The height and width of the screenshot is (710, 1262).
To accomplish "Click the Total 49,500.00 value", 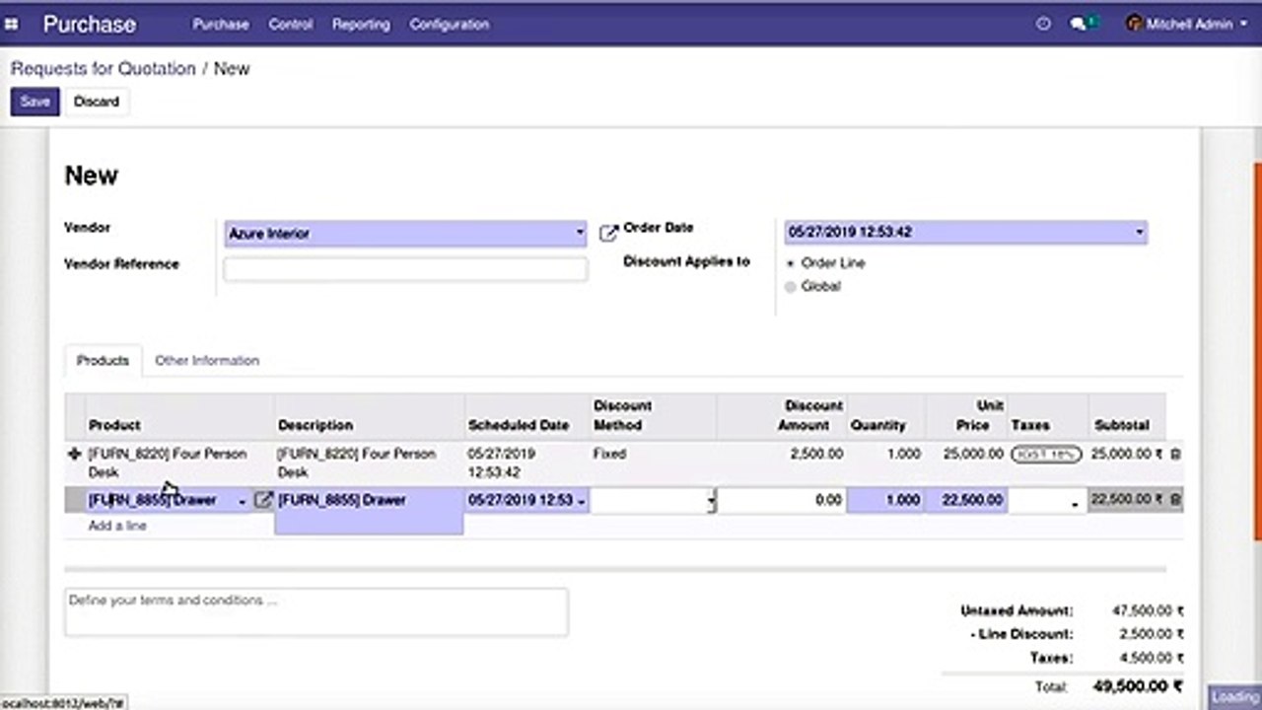I will pyautogui.click(x=1138, y=686).
